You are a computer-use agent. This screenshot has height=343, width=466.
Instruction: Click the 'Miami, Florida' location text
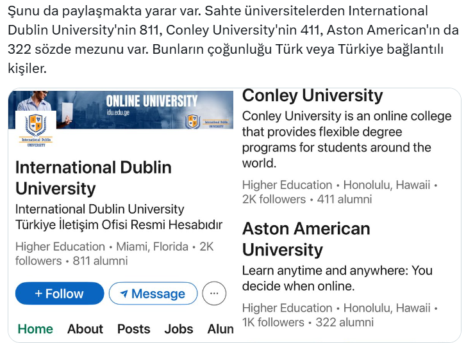tap(152, 246)
